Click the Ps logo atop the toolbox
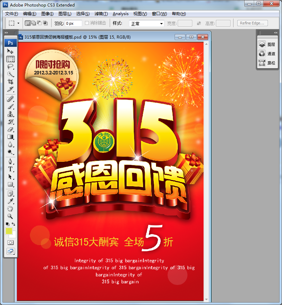 (x=11, y=43)
